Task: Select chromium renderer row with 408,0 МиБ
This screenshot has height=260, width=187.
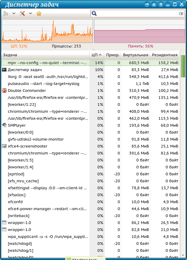Action: (90, 112)
